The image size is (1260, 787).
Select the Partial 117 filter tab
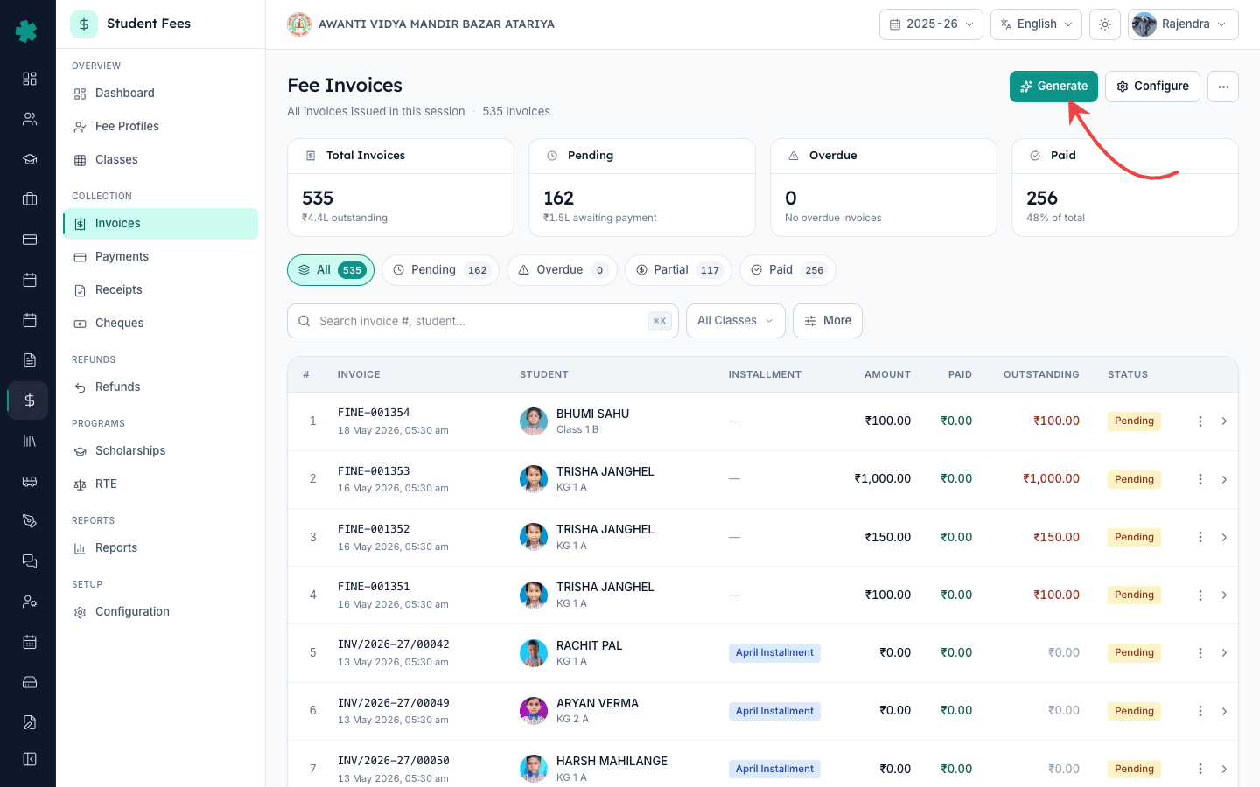click(x=678, y=270)
